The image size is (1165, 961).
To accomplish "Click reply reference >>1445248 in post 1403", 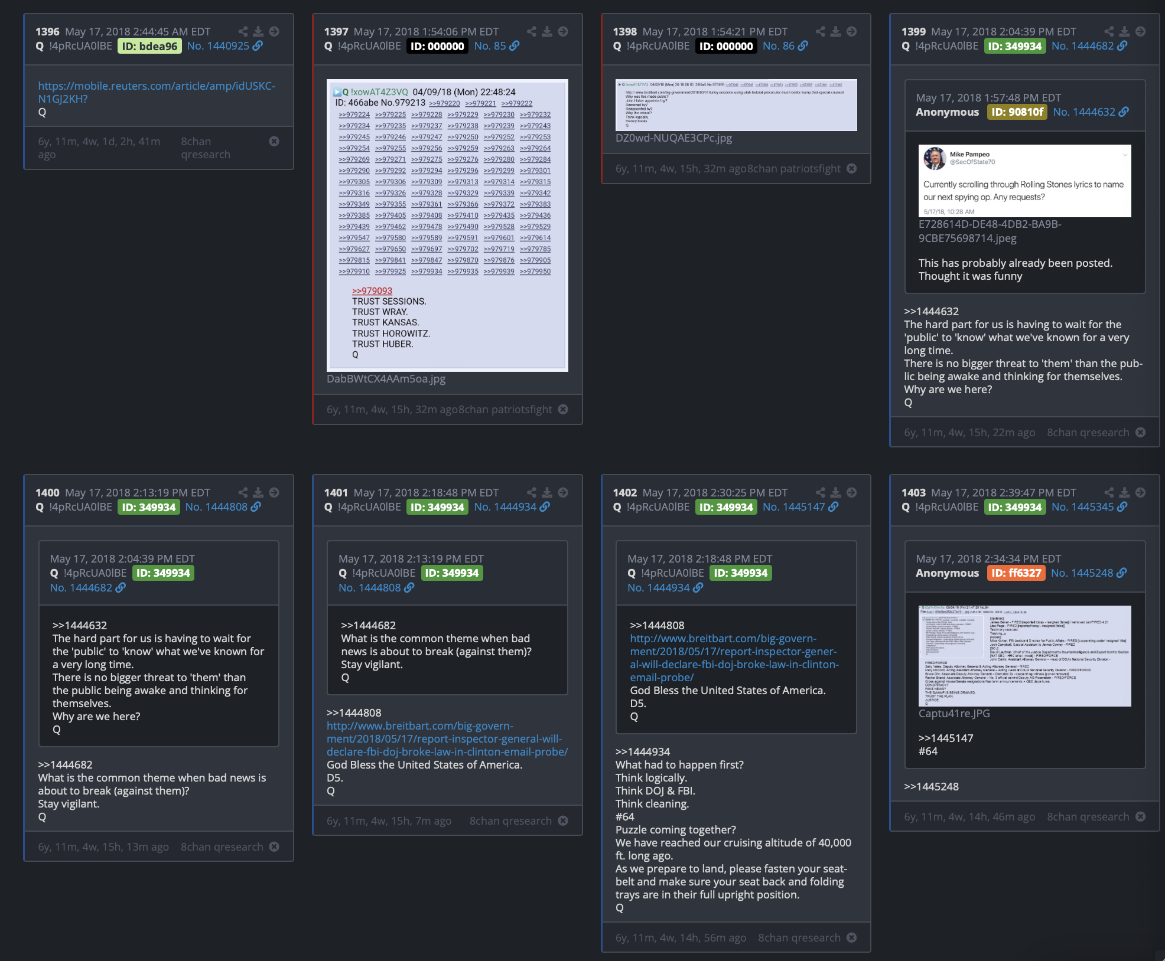I will click(x=932, y=787).
